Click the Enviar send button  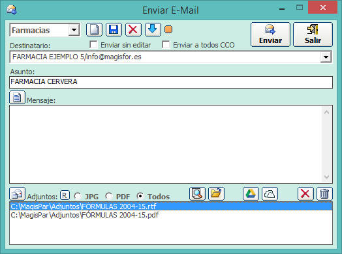click(x=270, y=35)
